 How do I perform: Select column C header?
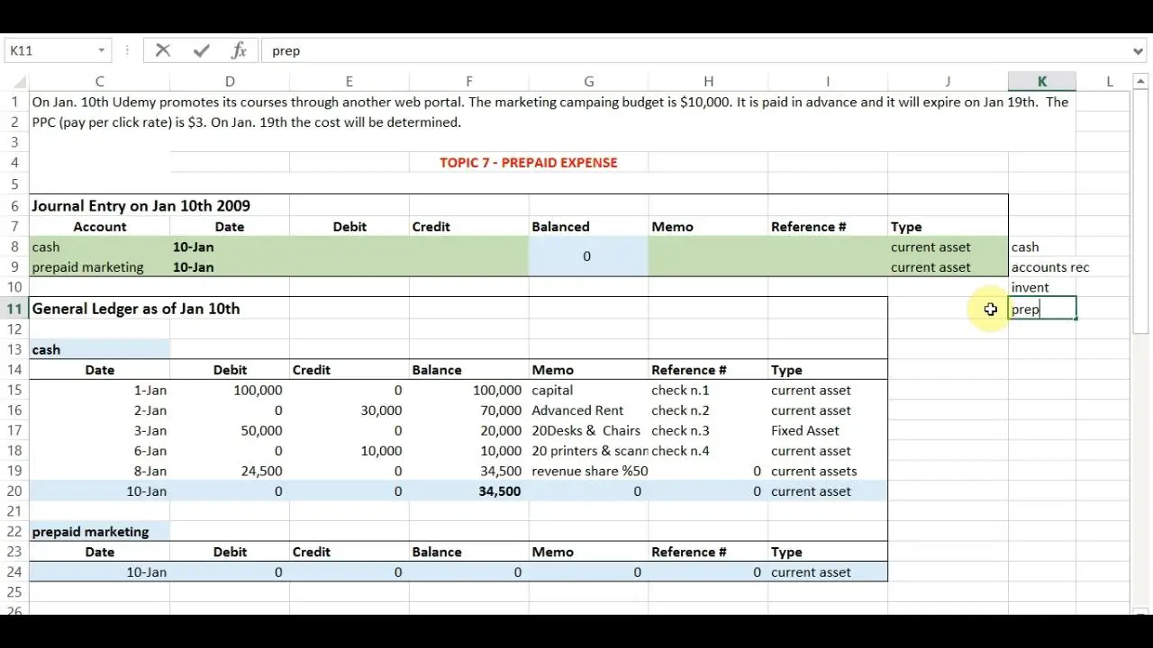pyautogui.click(x=99, y=81)
